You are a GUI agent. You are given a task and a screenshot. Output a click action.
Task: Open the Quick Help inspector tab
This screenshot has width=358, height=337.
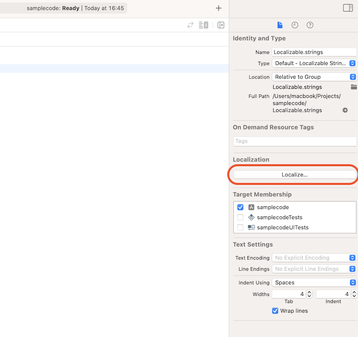pyautogui.click(x=310, y=25)
